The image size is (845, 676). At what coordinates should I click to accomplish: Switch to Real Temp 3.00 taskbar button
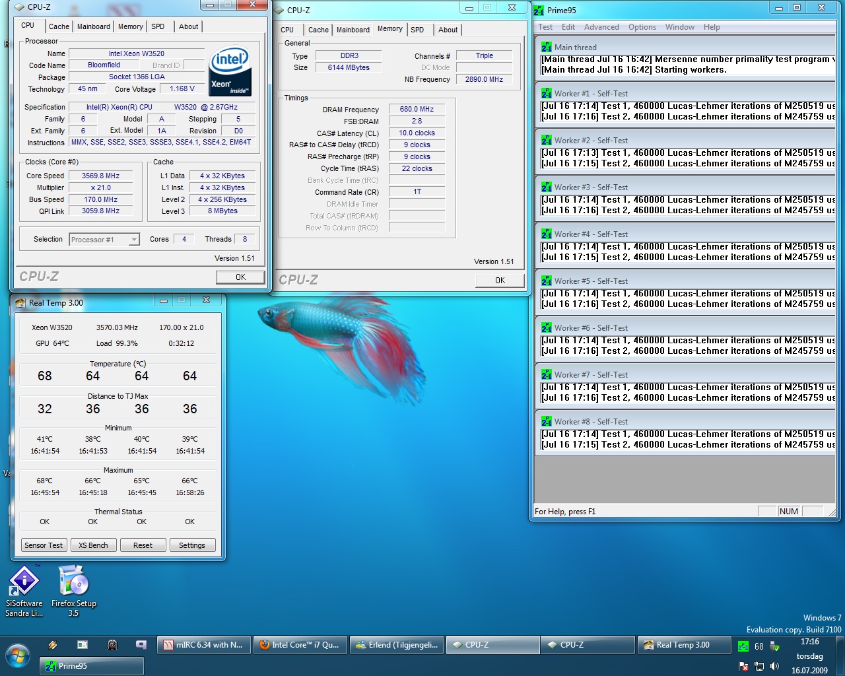coord(684,645)
